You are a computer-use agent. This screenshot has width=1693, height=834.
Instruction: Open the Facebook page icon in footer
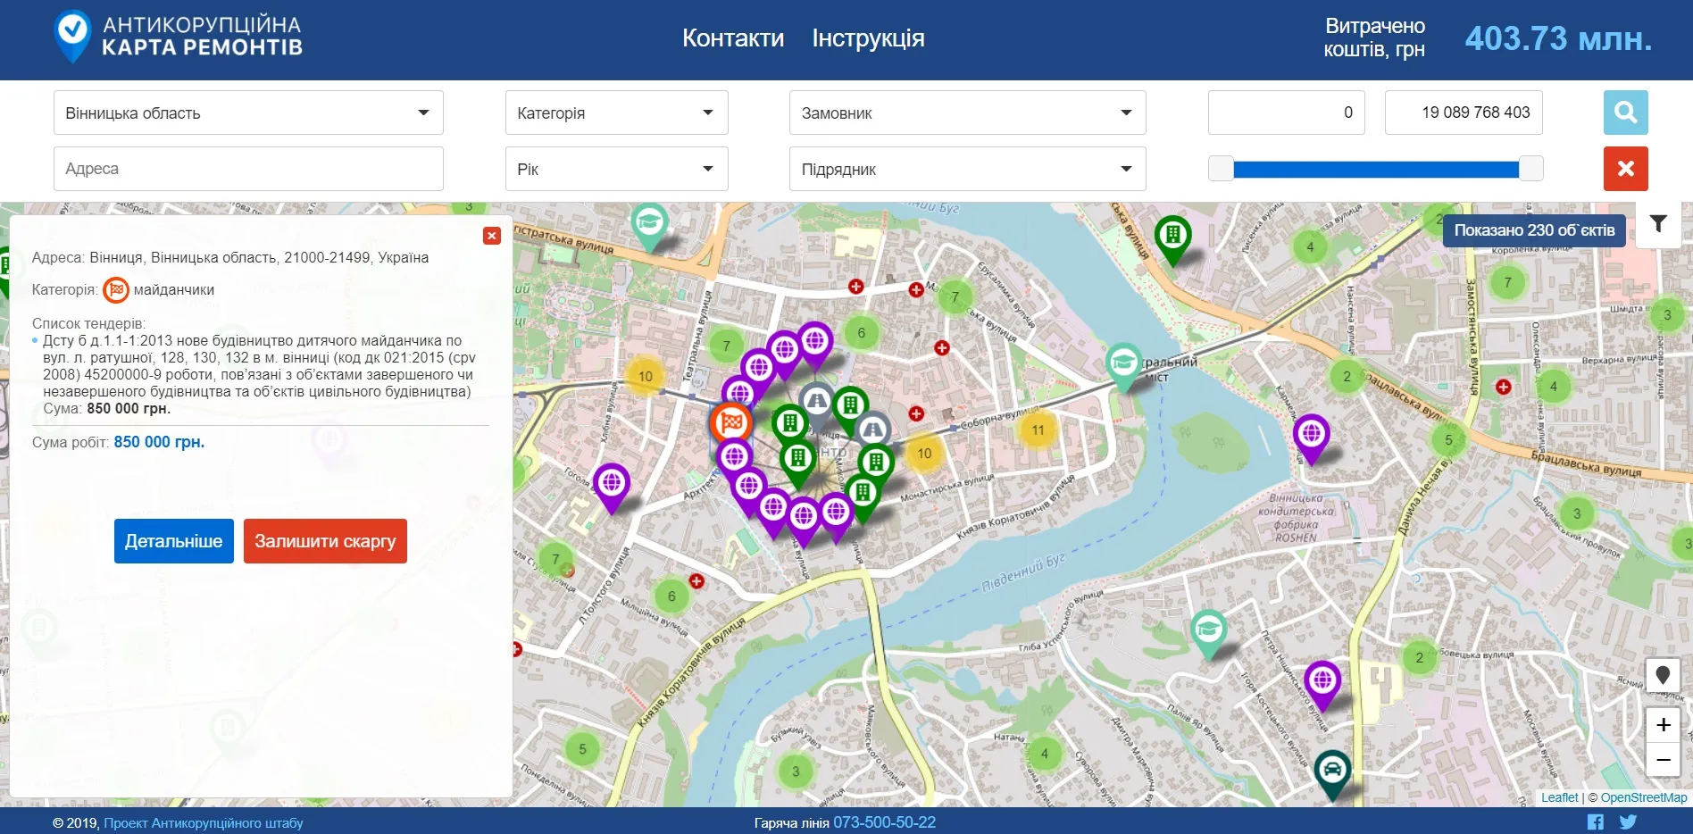[1596, 822]
